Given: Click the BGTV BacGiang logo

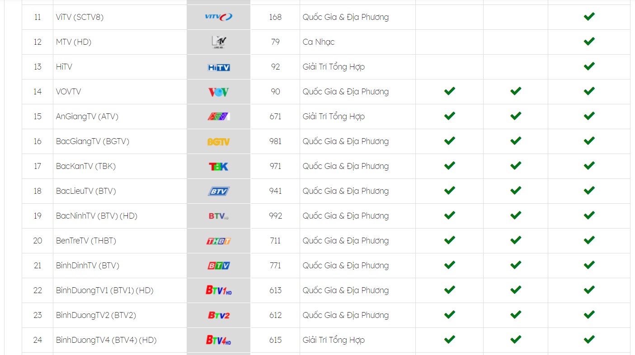Looking at the screenshot, I should tap(219, 142).
